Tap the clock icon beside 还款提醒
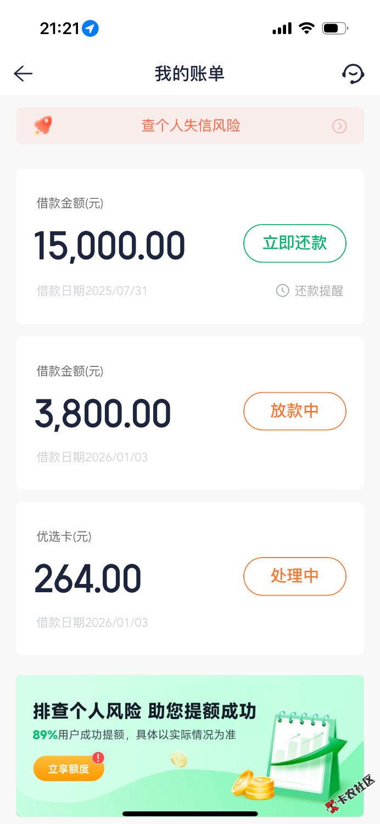 pos(282,291)
